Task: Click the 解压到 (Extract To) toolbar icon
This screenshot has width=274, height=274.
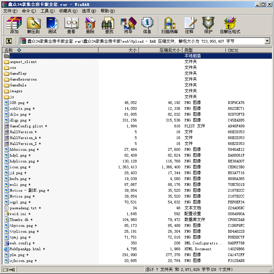Action: (x=33, y=25)
